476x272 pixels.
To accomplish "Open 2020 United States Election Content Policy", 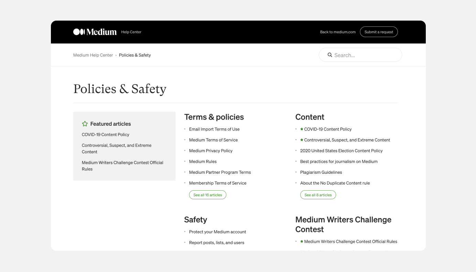I will coord(341,151).
